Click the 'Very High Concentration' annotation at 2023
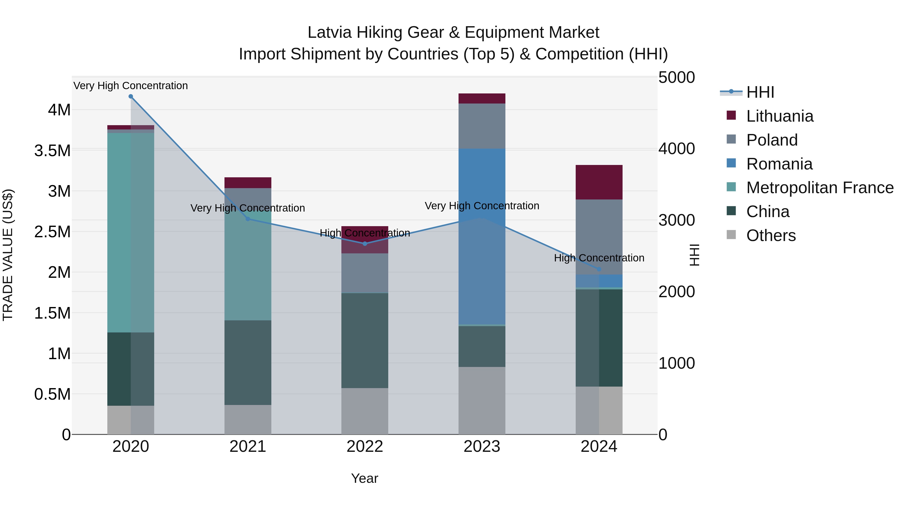Screen dimensions: 907x510 [482, 206]
